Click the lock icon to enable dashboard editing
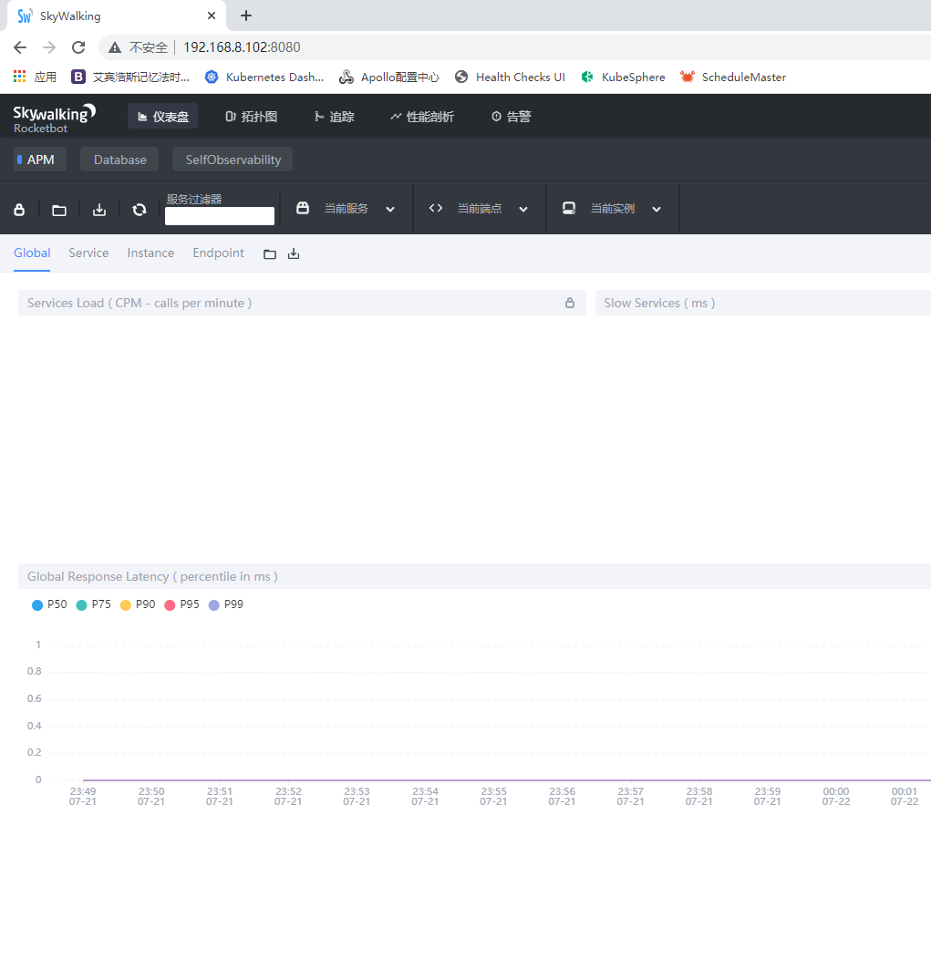 click(18, 209)
